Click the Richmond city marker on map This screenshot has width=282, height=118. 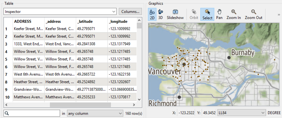tap(179, 97)
